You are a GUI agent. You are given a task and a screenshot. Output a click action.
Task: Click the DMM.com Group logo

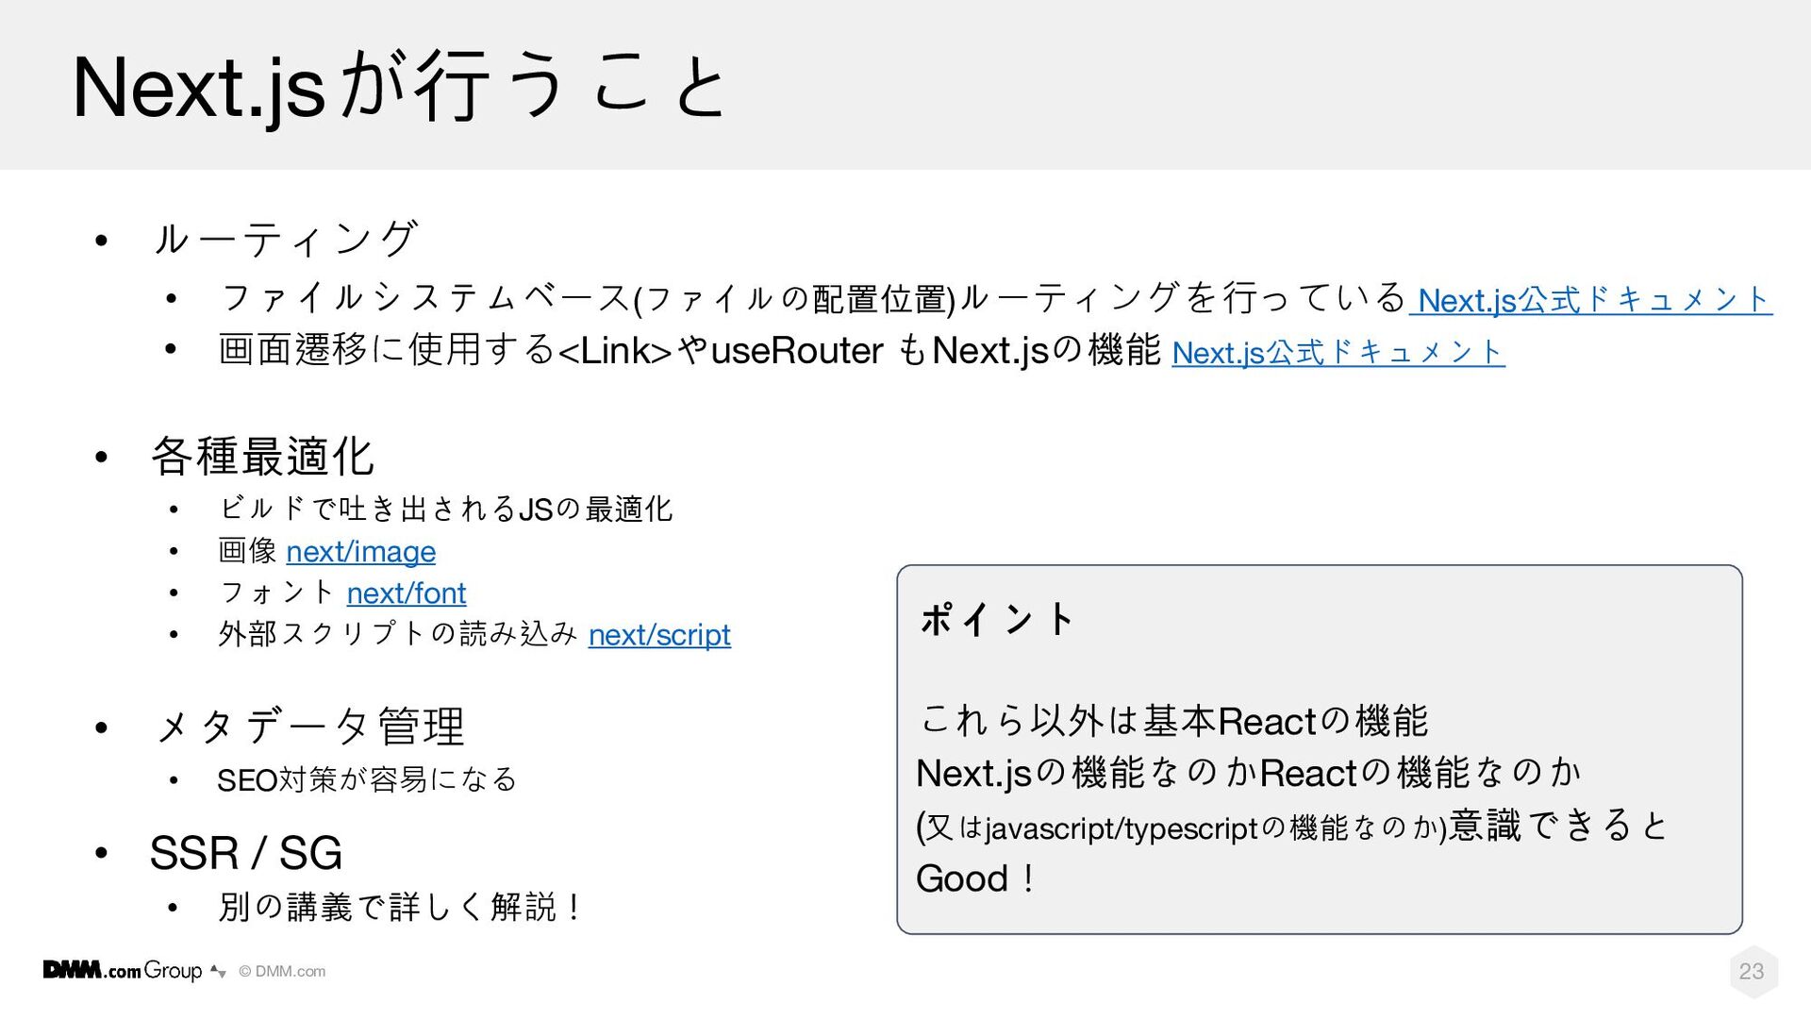coord(123,971)
